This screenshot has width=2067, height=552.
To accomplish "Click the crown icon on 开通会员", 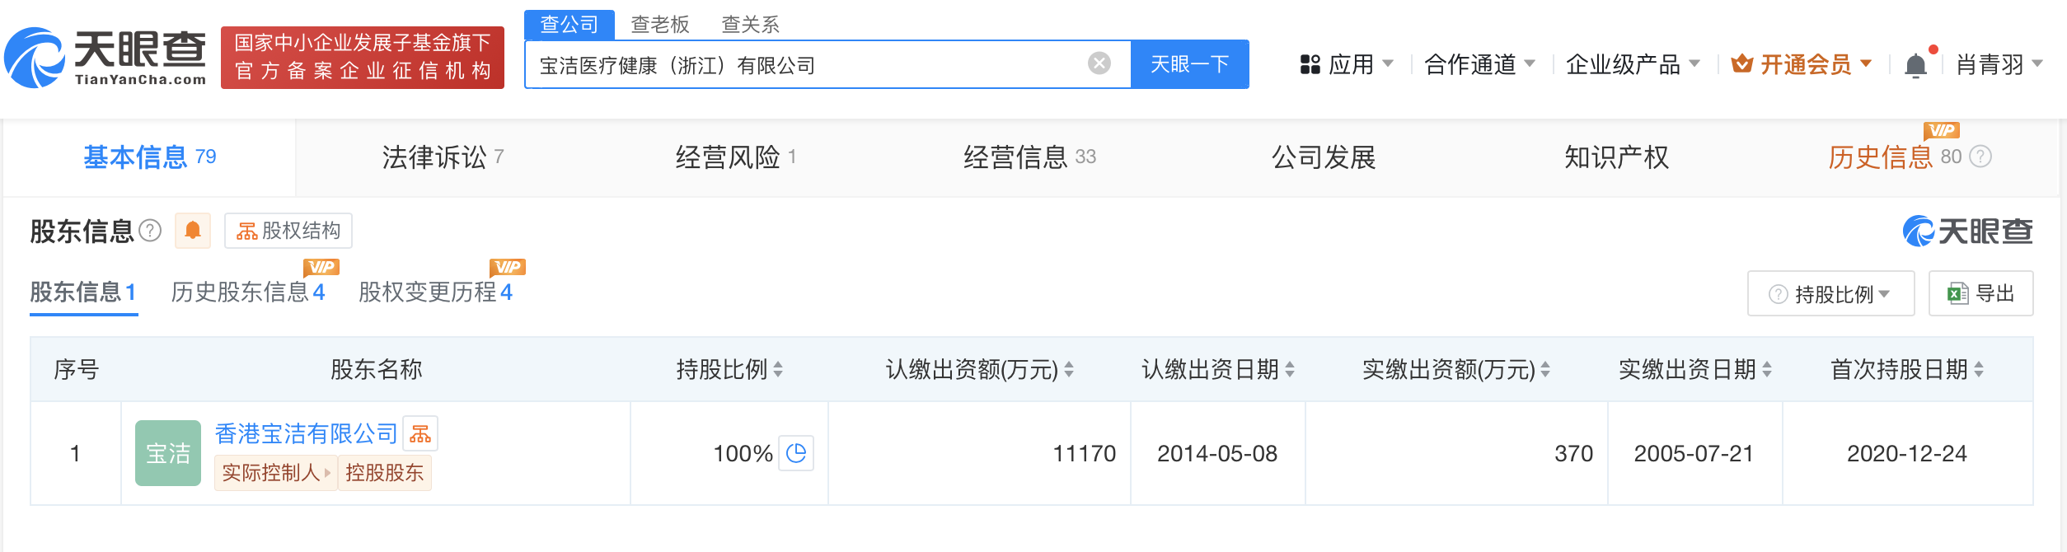I will pyautogui.click(x=1743, y=63).
